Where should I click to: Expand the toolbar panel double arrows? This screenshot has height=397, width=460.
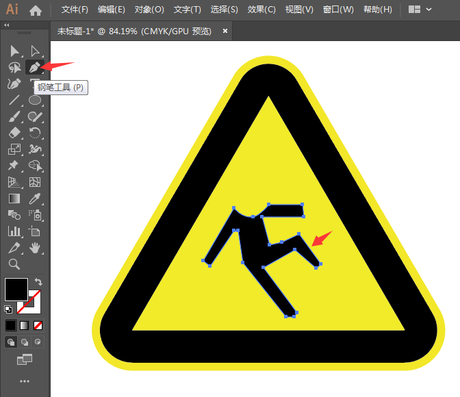[x=7, y=25]
